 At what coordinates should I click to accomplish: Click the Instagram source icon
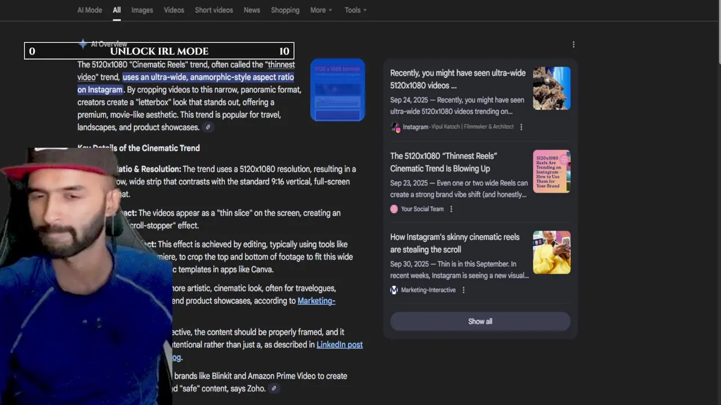pos(395,127)
